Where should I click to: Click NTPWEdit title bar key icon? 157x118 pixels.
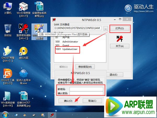(x=54, y=20)
